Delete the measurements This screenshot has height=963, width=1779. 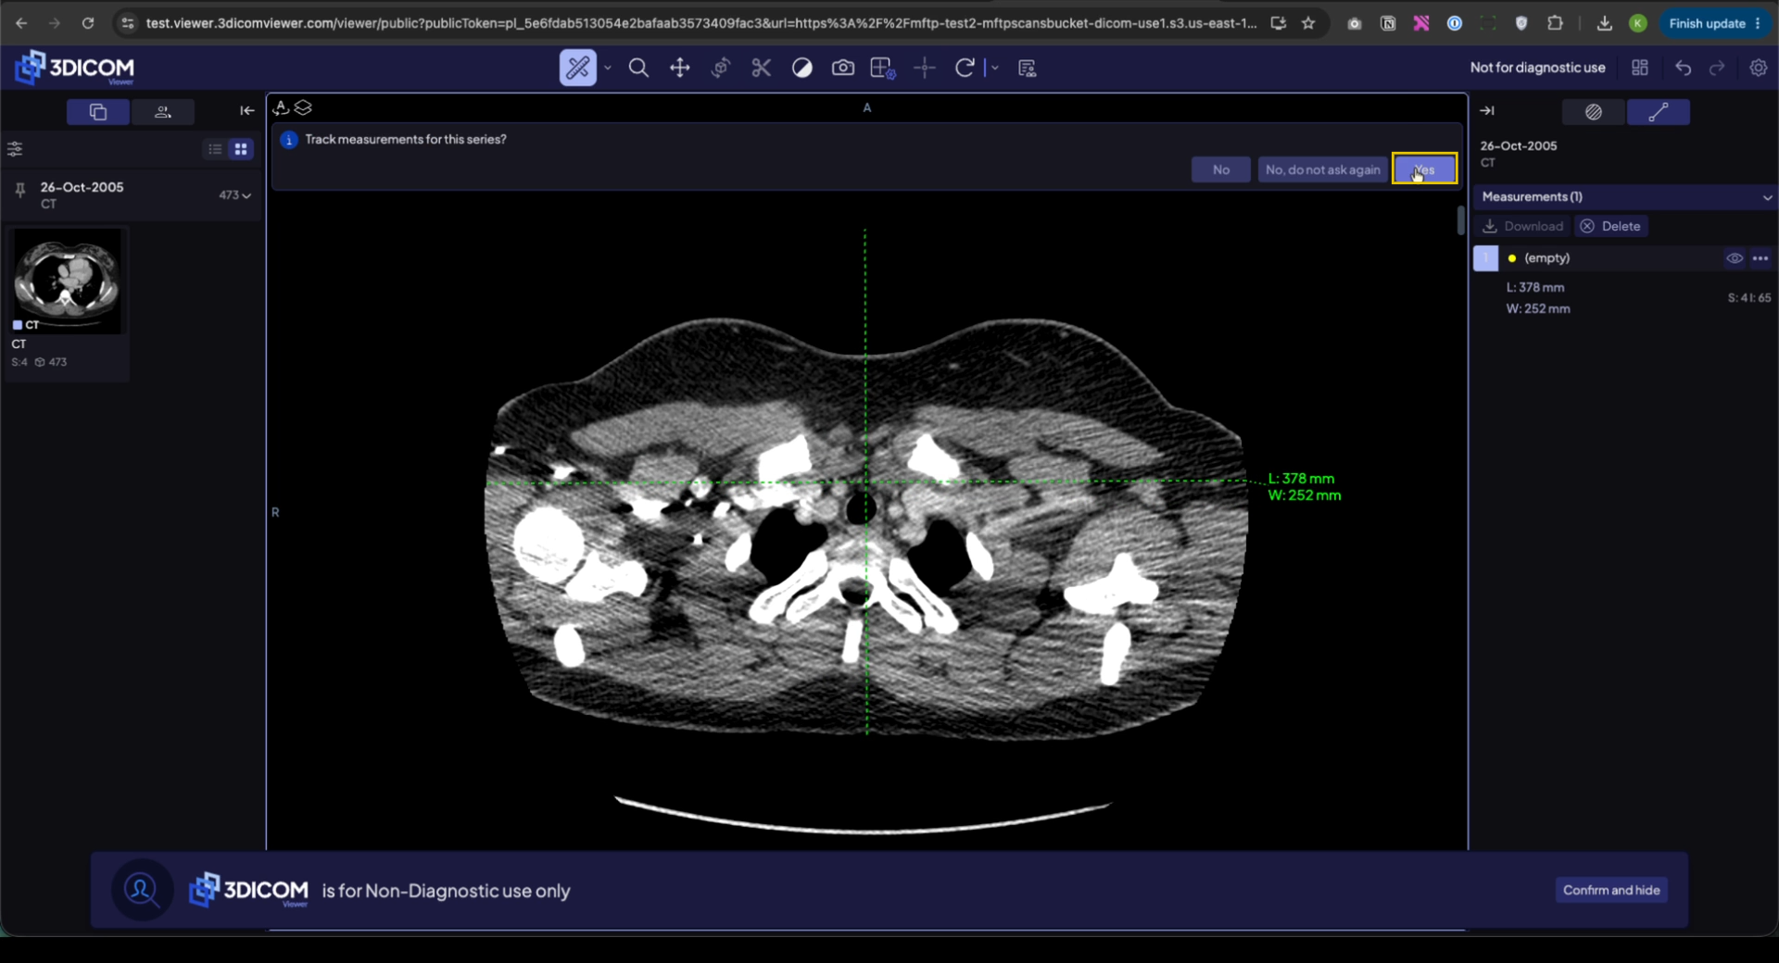(1610, 226)
